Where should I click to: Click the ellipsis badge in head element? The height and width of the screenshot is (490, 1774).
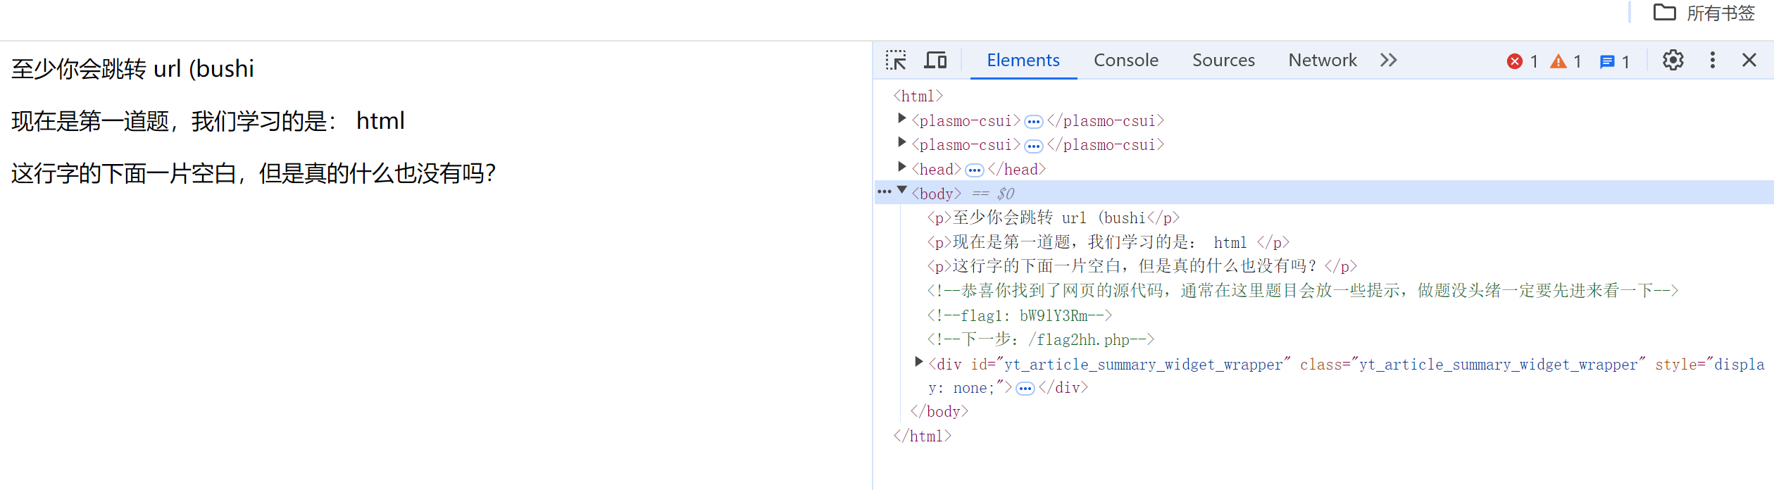(x=975, y=170)
